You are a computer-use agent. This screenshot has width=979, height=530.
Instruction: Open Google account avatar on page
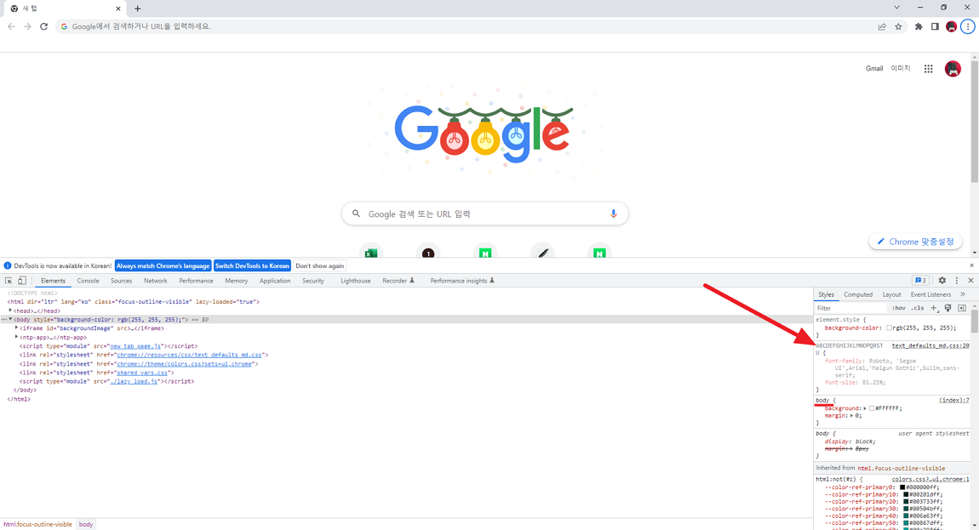[x=953, y=69]
